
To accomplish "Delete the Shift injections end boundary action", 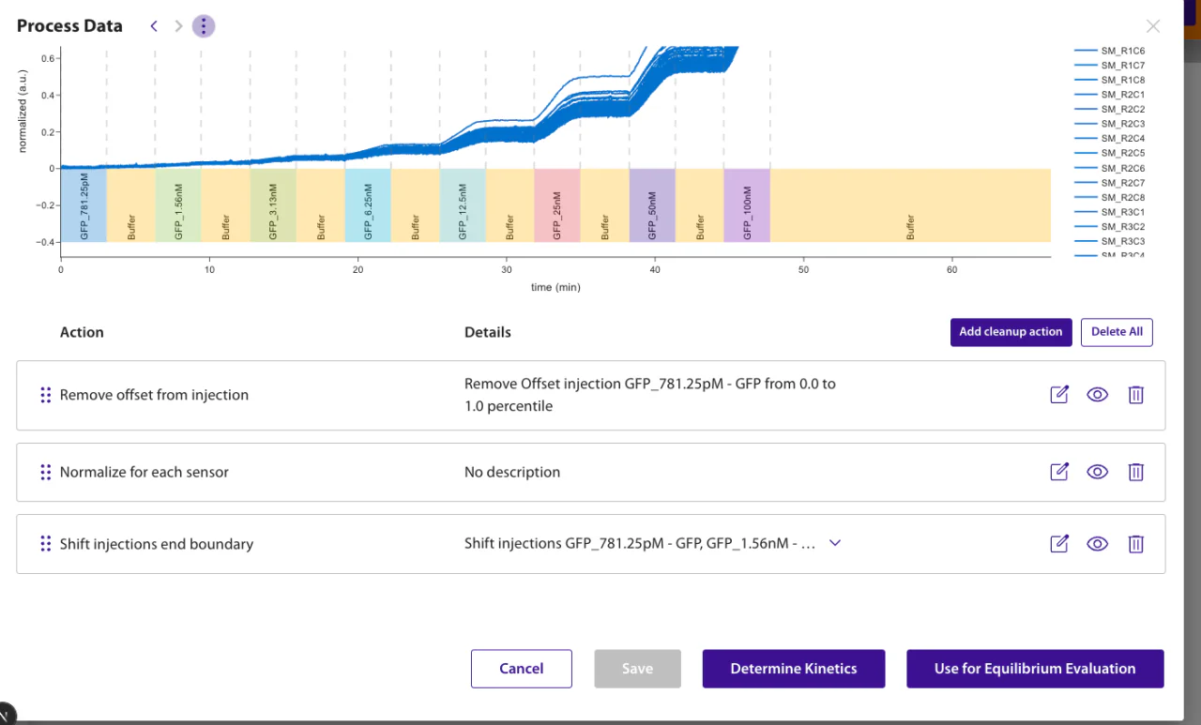I will click(1135, 544).
